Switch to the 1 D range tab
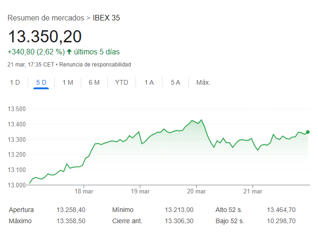 pyautogui.click(x=15, y=82)
